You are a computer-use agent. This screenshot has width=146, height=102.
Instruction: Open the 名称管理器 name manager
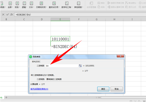91,5
